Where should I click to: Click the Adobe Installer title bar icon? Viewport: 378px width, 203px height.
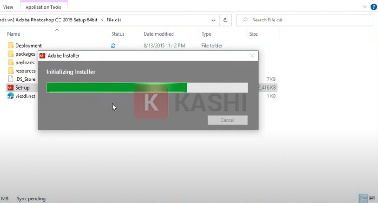point(43,56)
